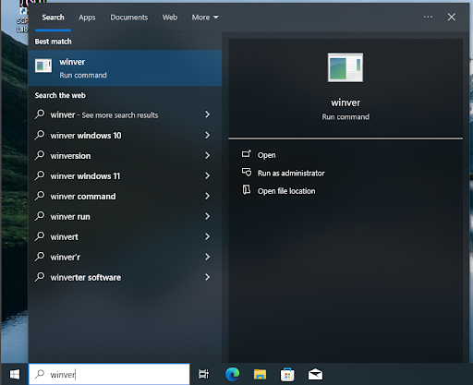Click the Open action icon
473x385 pixels.
pyautogui.click(x=247, y=153)
